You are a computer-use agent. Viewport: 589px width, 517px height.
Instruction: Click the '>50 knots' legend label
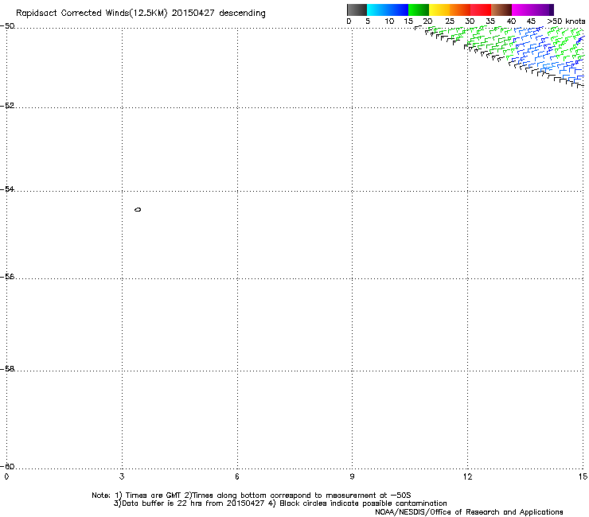click(x=566, y=21)
